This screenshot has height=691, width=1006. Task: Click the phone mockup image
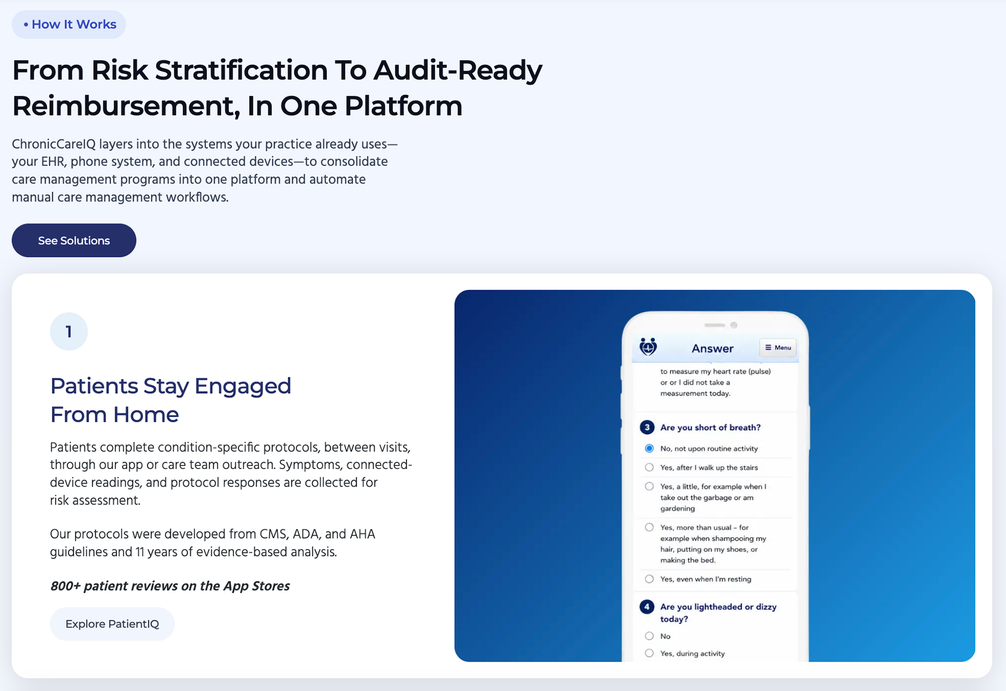click(x=715, y=476)
